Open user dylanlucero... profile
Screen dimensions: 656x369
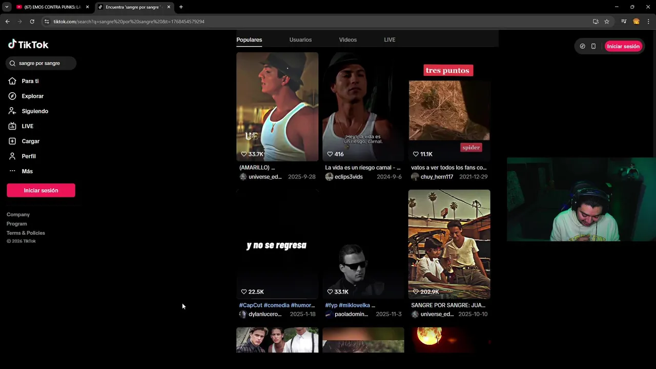point(265,314)
